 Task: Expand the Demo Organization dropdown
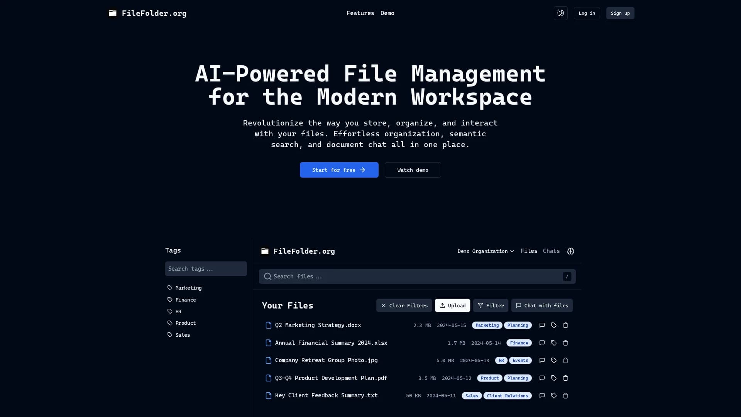point(486,251)
